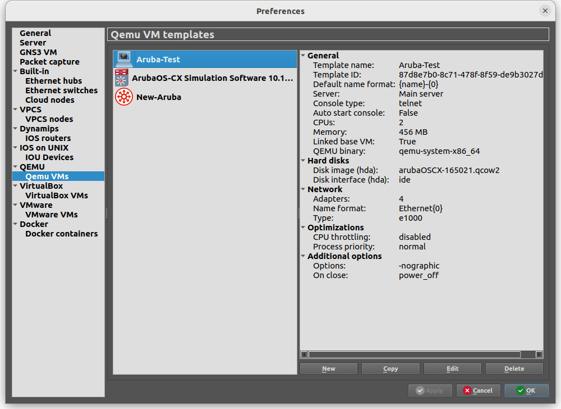Select the New-Aruba red node icon
Screen dimensions: 561x409
coord(123,97)
